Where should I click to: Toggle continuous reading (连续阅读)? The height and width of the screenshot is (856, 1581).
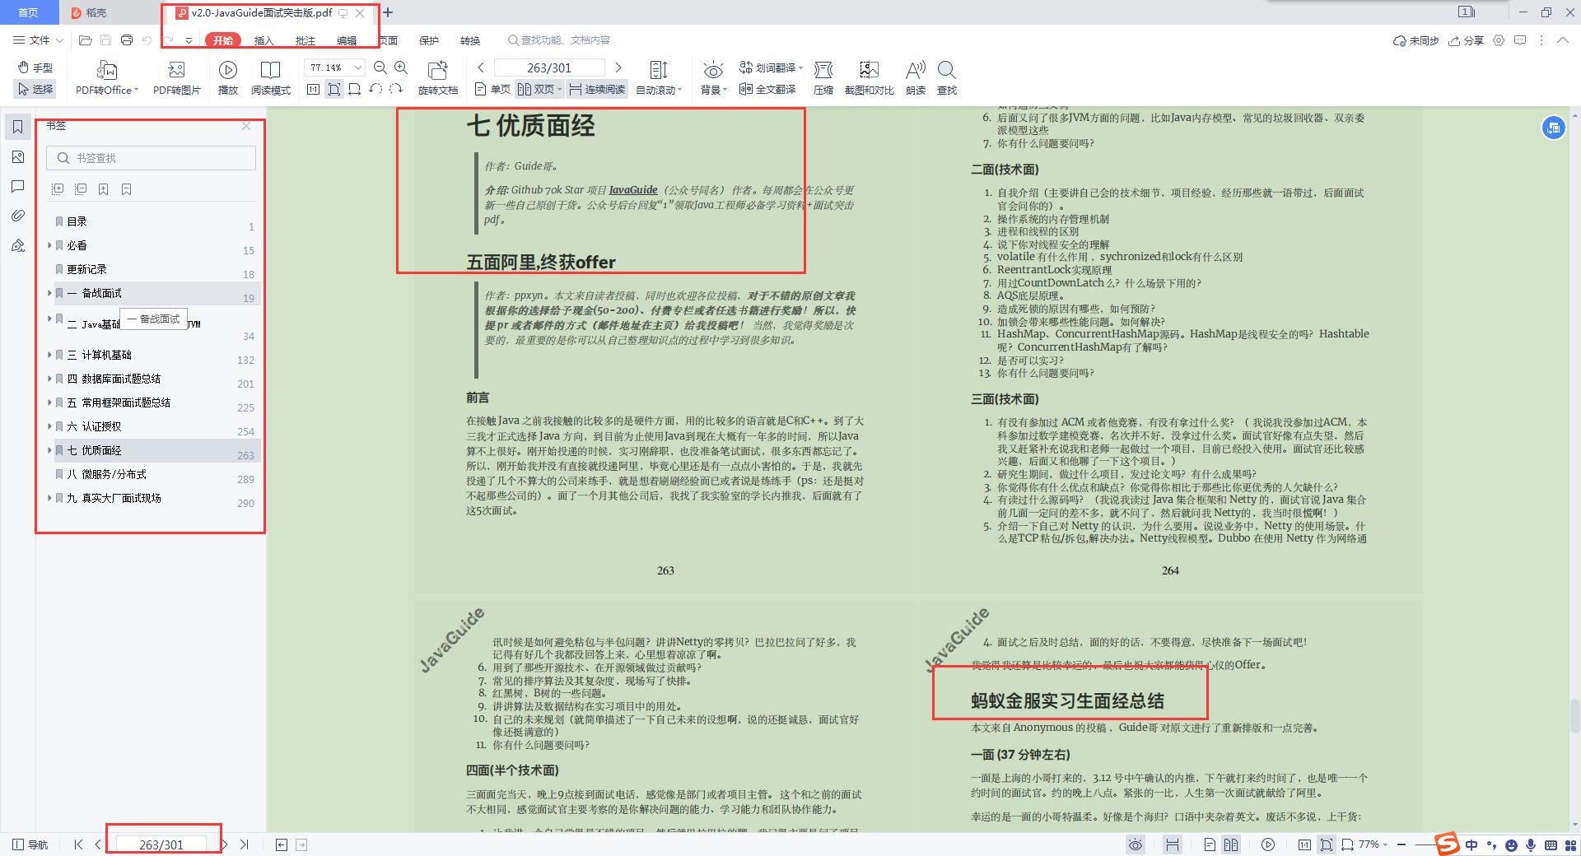pyautogui.click(x=597, y=89)
